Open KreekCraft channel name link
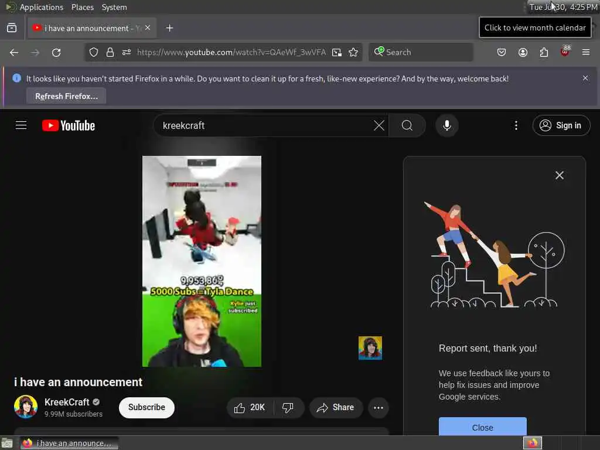 pos(67,402)
